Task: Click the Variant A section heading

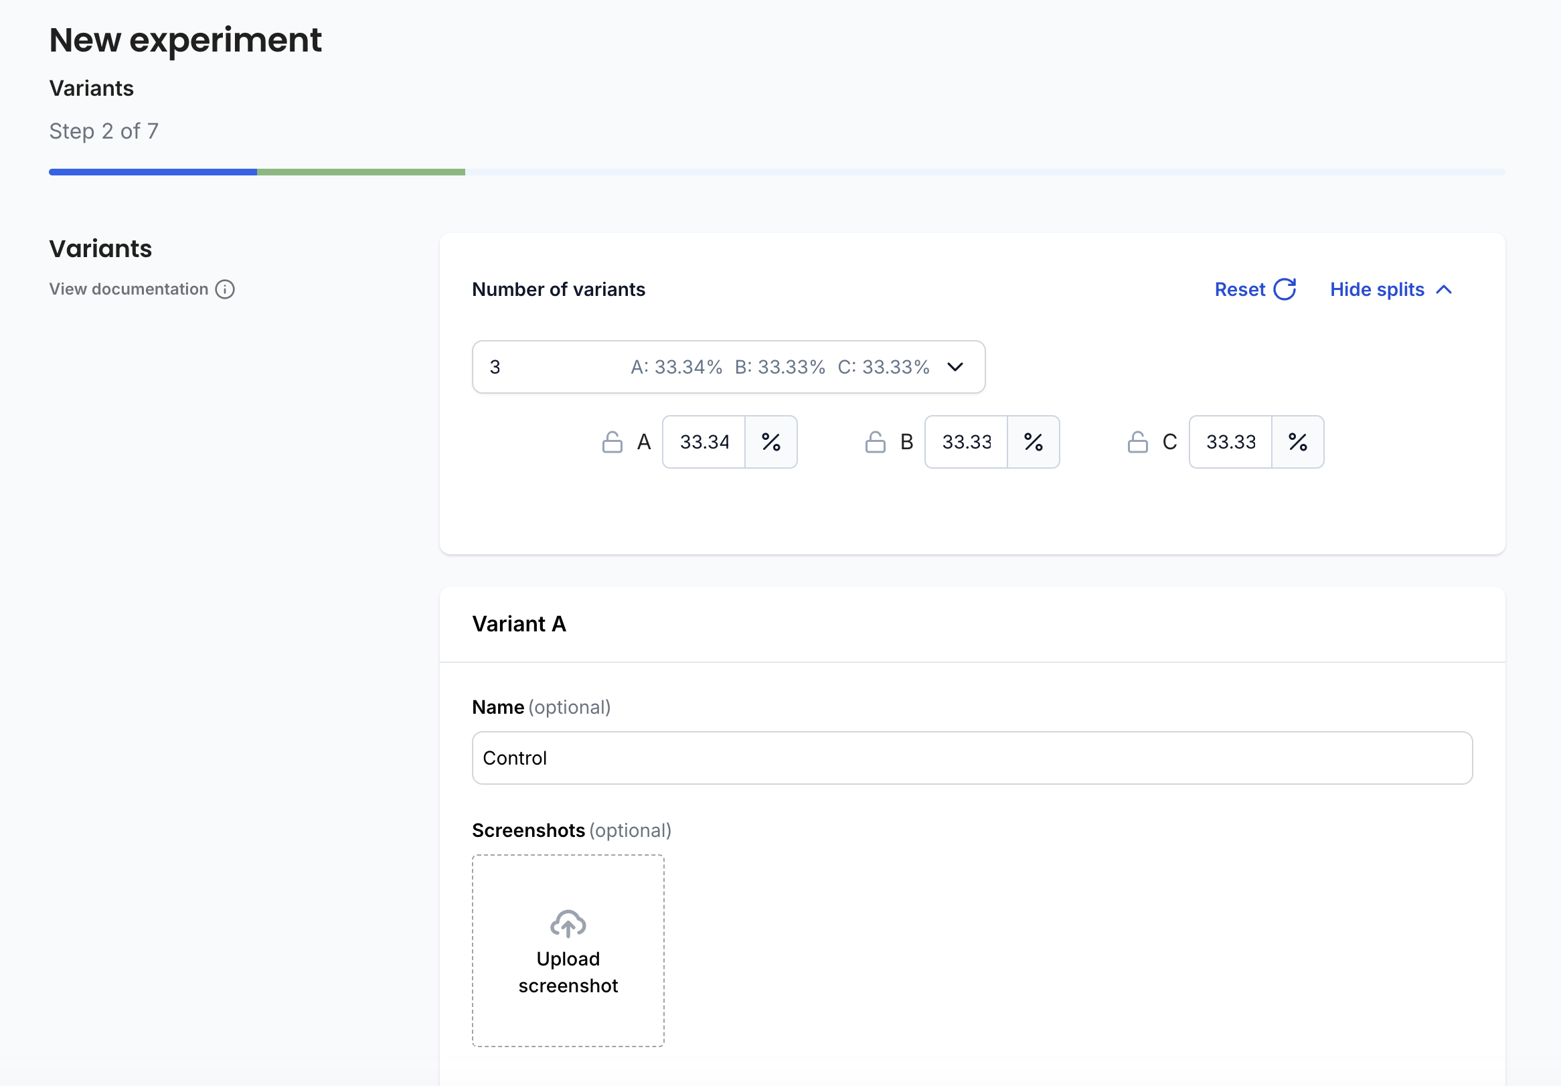Action: click(519, 623)
